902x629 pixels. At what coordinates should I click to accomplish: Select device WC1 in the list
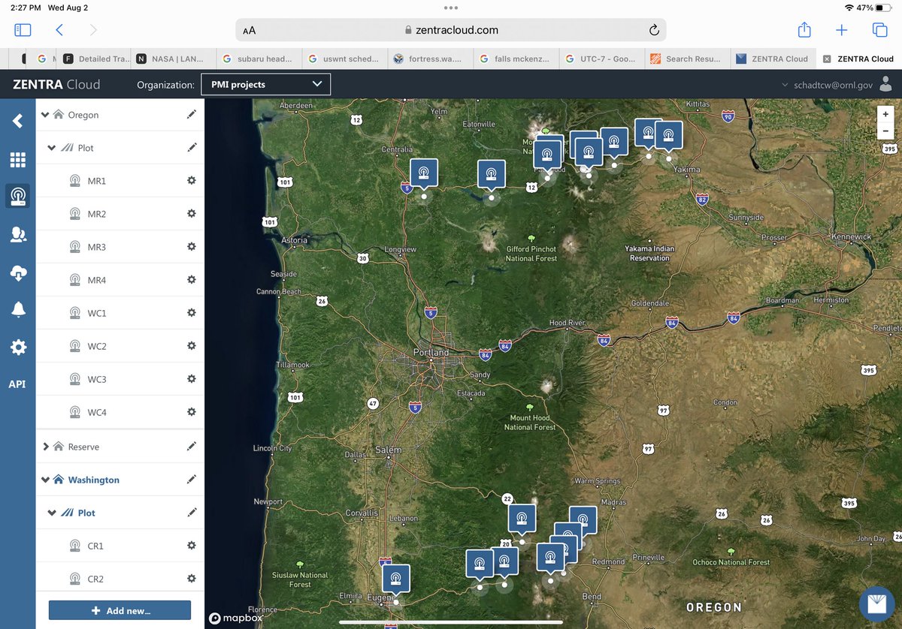(96, 313)
